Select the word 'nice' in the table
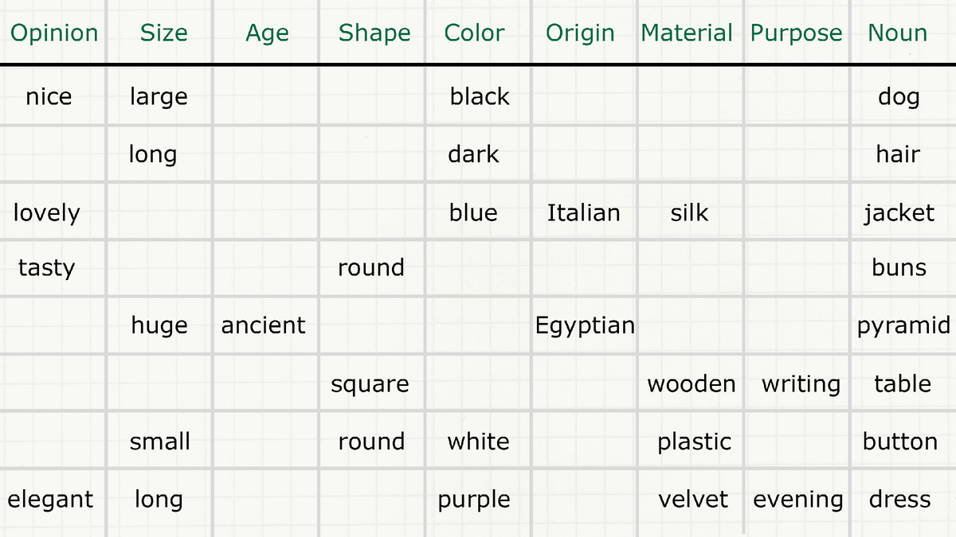Screen dimensions: 956x537 pyautogui.click(x=49, y=96)
